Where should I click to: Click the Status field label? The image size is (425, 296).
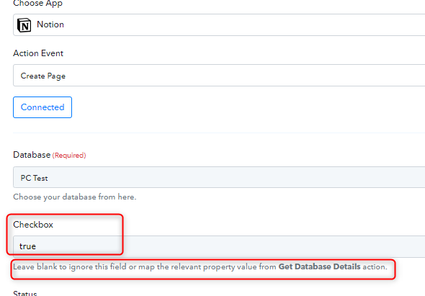pyautogui.click(x=25, y=293)
